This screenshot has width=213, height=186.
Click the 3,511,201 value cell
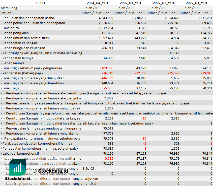point(205,18)
